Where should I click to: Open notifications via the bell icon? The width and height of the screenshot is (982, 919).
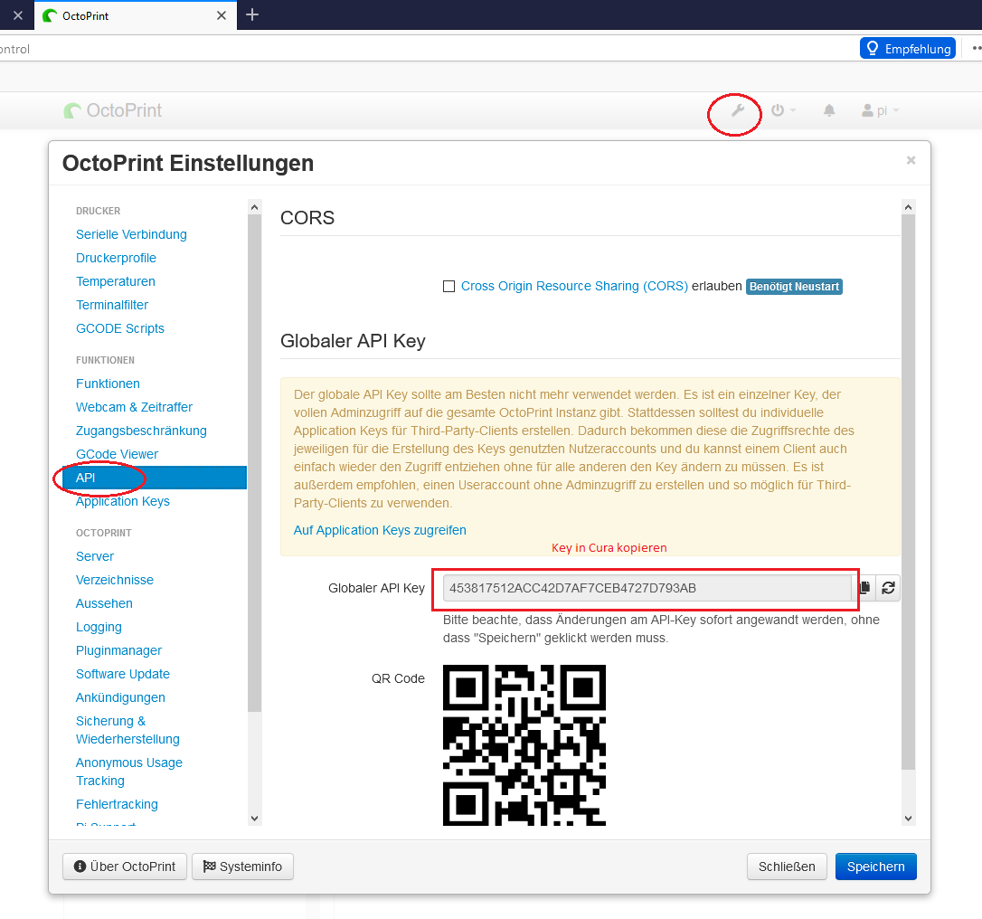(828, 109)
